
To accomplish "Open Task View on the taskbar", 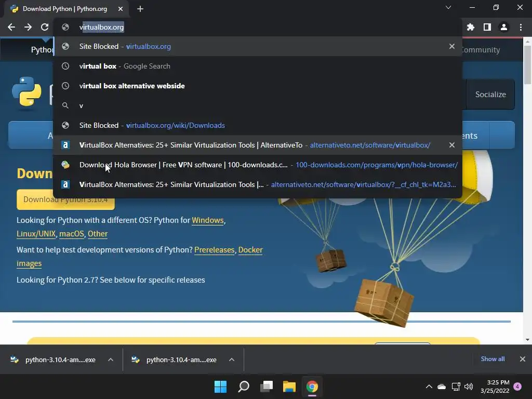I will pos(267,387).
